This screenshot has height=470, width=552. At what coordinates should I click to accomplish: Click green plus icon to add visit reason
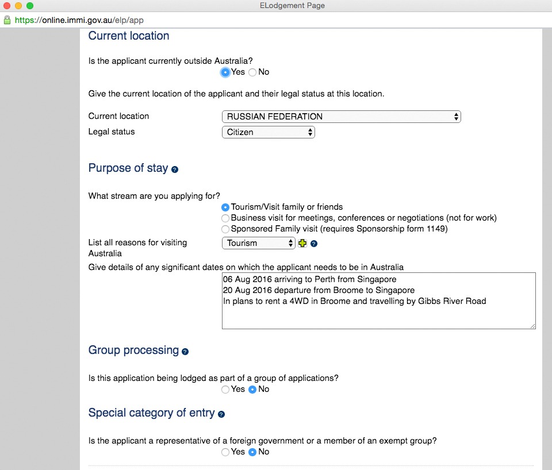pos(303,243)
